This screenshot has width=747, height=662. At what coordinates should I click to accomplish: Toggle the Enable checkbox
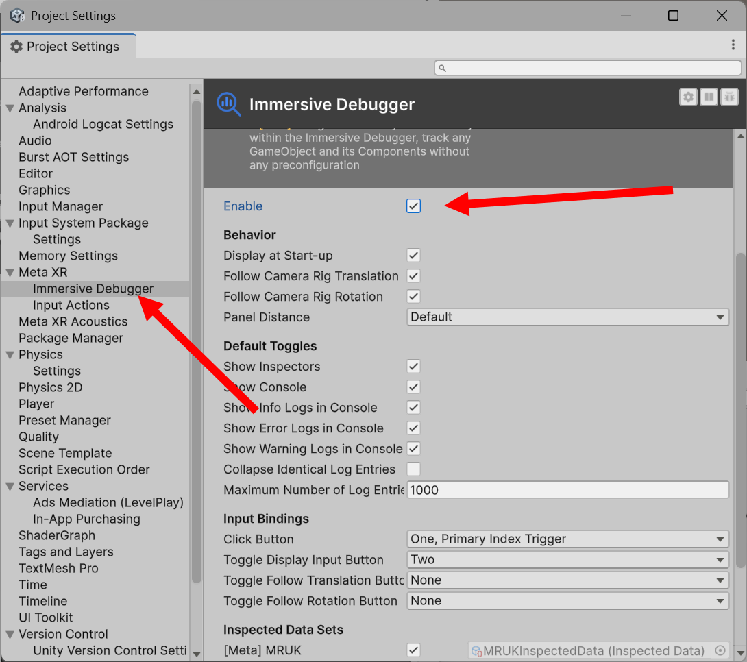point(413,206)
